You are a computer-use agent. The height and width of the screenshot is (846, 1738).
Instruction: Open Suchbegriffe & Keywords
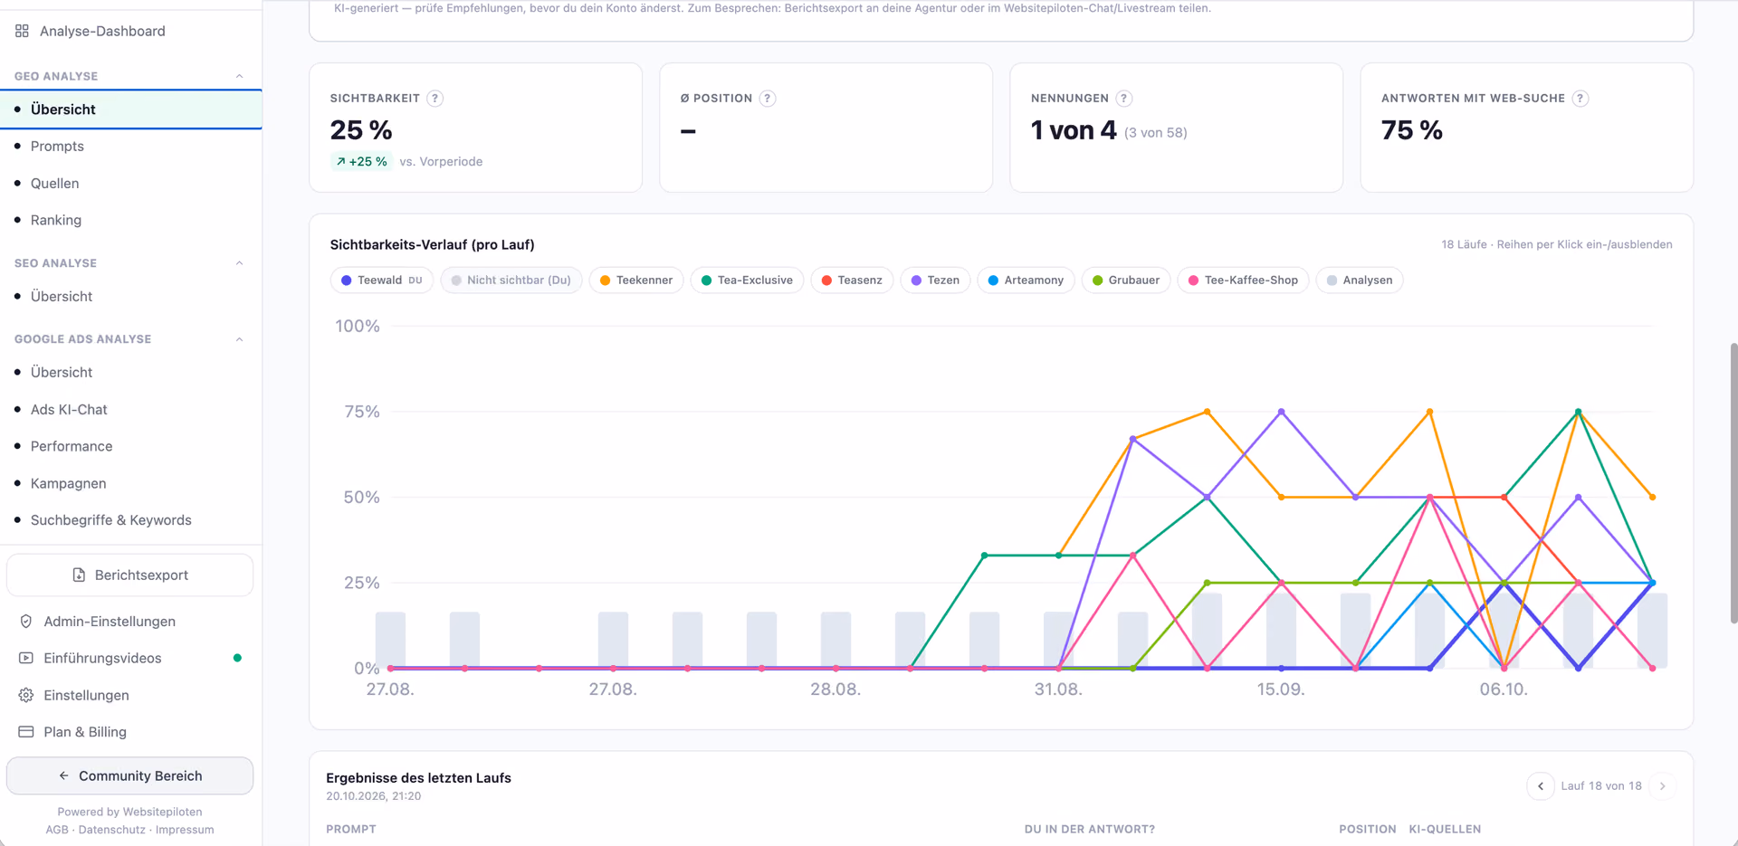point(131,520)
